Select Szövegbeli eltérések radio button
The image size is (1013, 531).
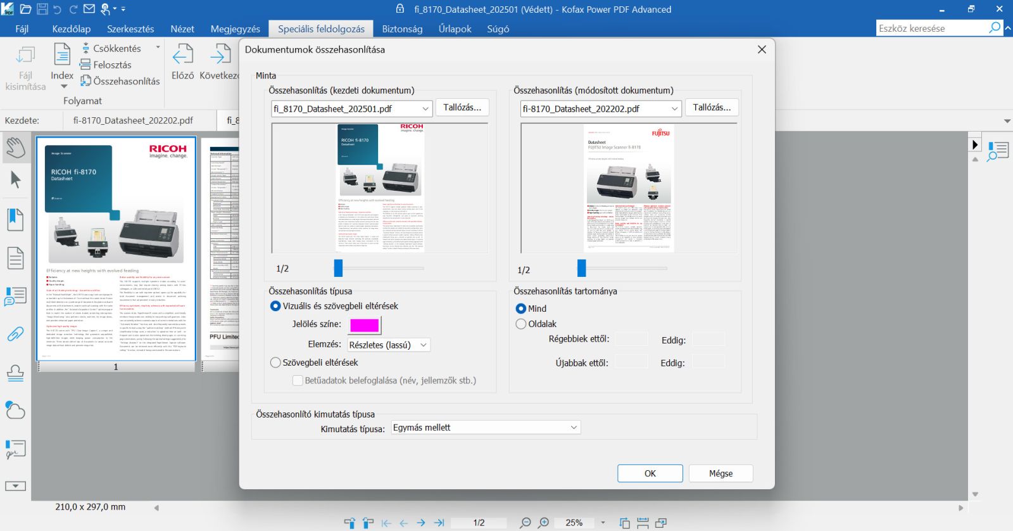pyautogui.click(x=275, y=362)
